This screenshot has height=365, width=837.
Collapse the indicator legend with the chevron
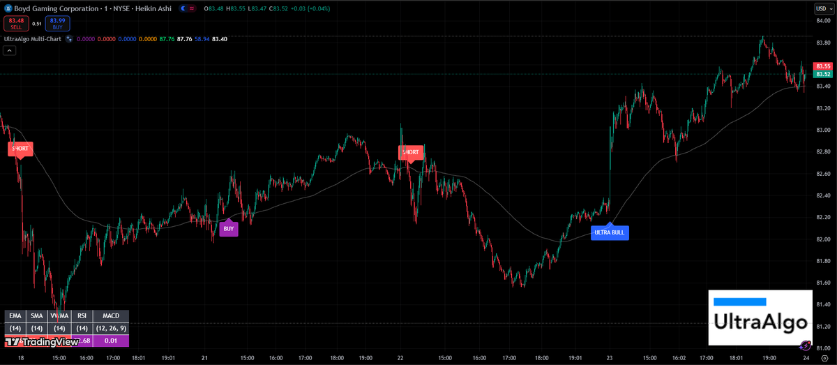[9, 52]
